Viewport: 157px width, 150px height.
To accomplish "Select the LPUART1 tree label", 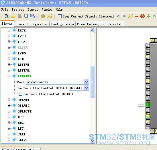I will (x=24, y=76).
